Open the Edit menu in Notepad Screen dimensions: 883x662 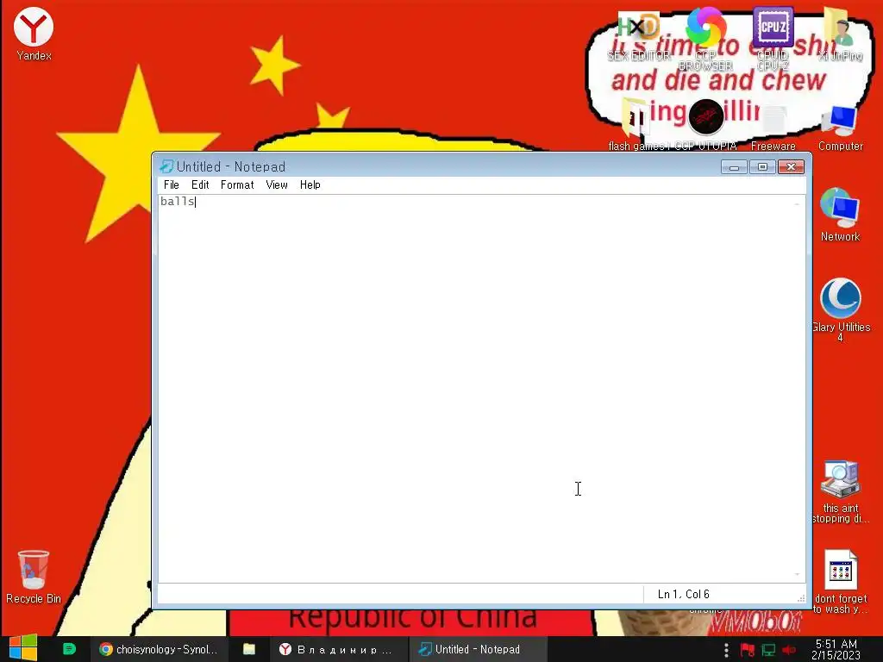[200, 184]
